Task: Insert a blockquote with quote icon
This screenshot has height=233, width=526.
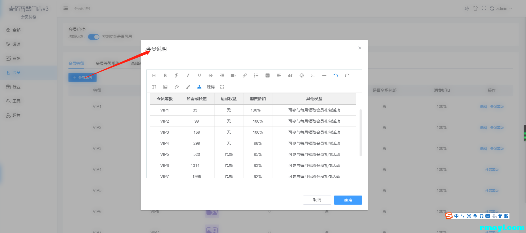Action: coord(290,75)
